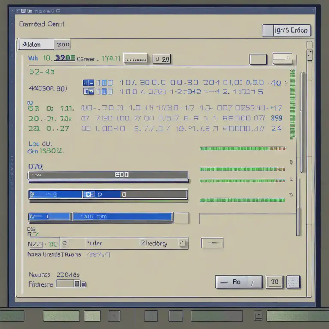Switch to the "Aldon" tab

click(x=36, y=45)
